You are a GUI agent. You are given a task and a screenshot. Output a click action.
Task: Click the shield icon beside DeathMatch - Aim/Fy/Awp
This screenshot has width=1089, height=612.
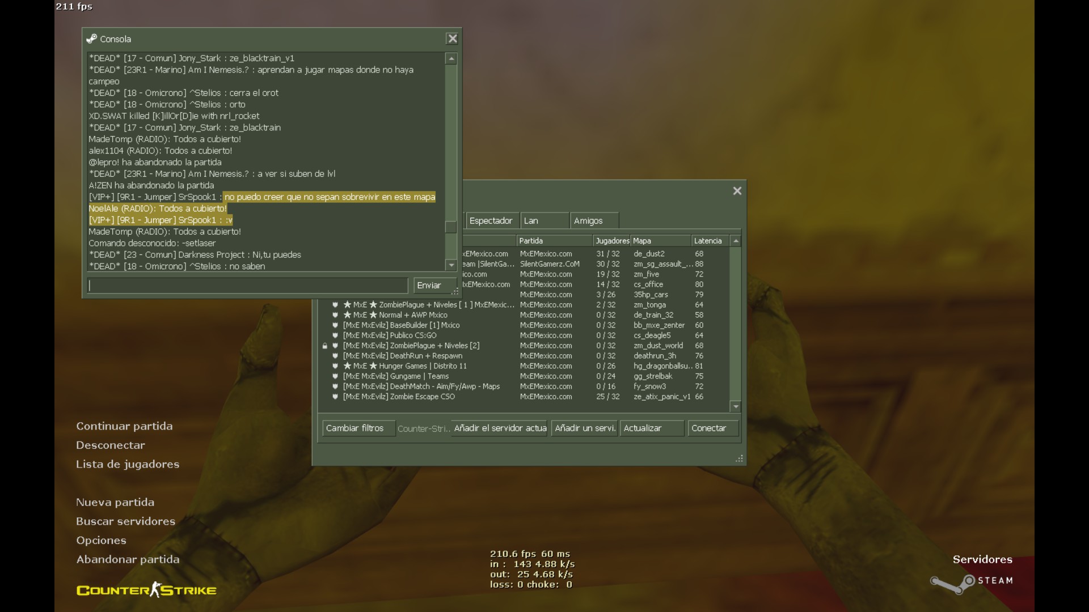click(x=335, y=386)
